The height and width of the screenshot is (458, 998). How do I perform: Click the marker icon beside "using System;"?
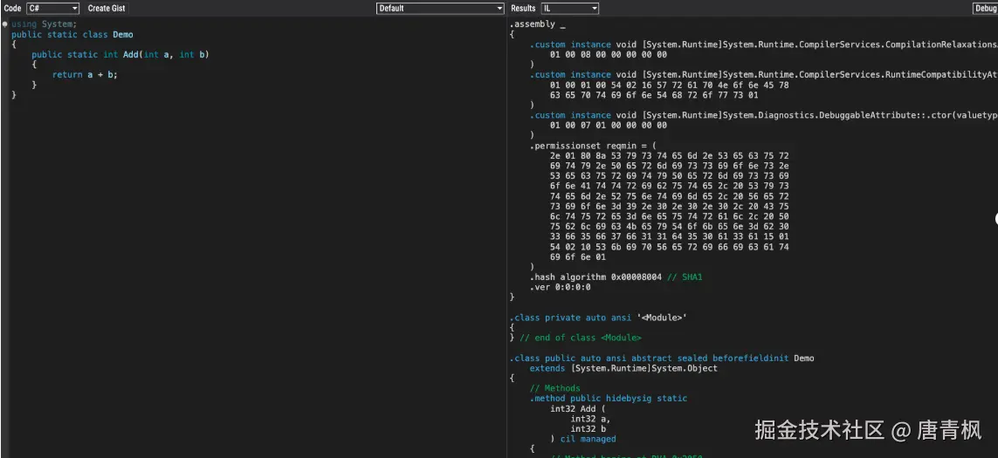point(5,24)
